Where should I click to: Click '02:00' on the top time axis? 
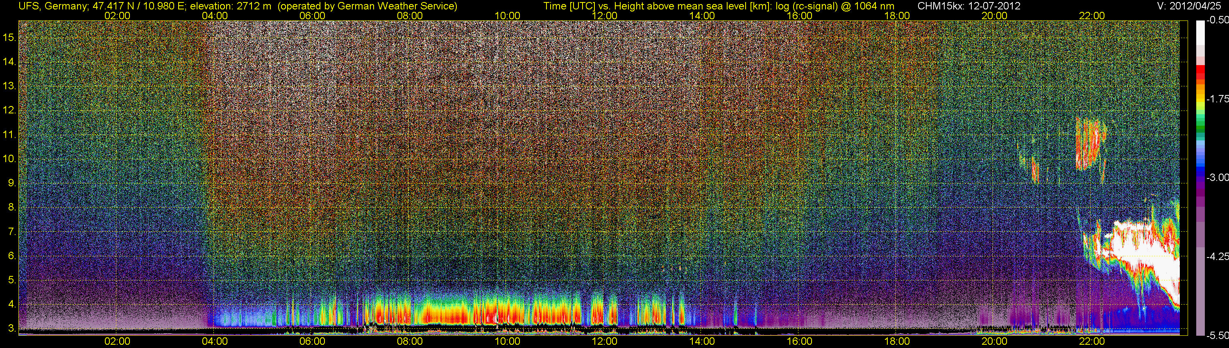pyautogui.click(x=117, y=16)
